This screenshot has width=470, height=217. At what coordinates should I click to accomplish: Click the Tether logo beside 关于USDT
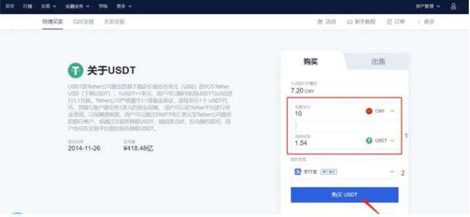click(x=75, y=71)
